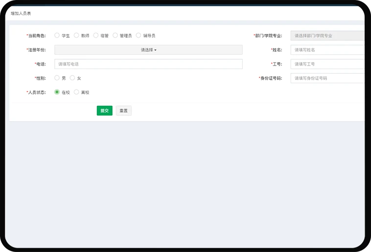
Task: Click the caret arrow beside 请选择
Action: (x=156, y=50)
